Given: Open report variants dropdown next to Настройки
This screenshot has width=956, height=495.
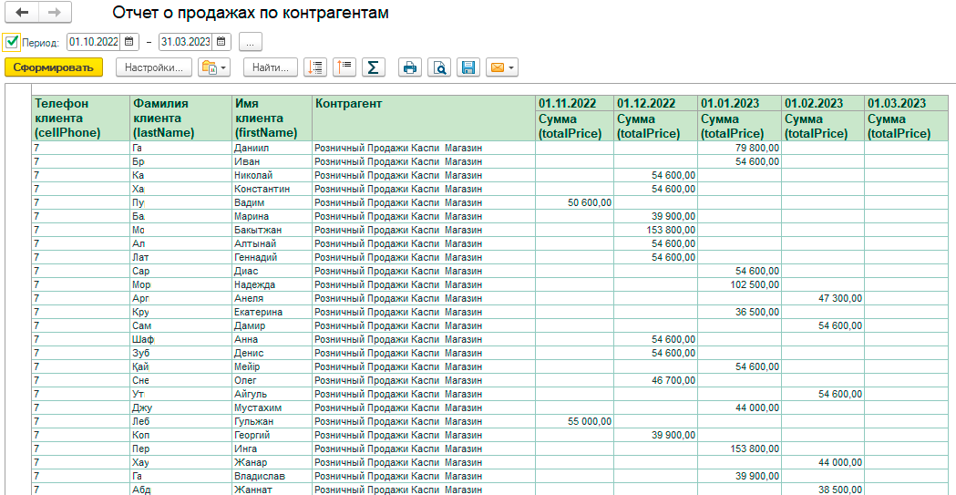Looking at the screenshot, I should [214, 67].
